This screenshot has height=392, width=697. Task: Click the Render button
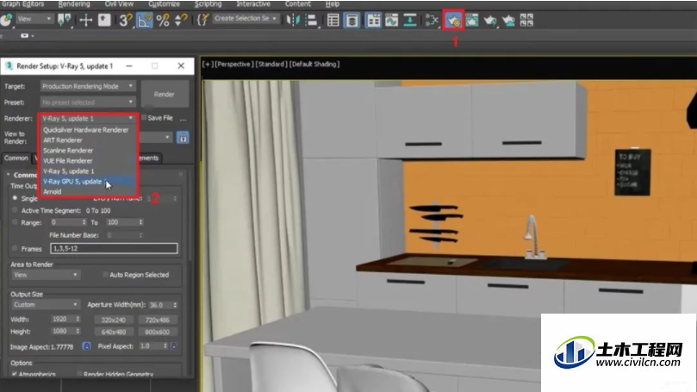[x=164, y=94]
